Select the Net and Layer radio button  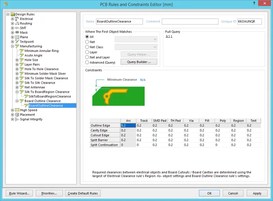point(87,57)
